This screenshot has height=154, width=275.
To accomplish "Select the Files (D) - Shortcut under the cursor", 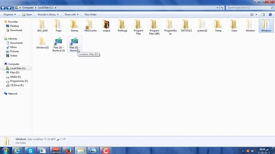I will (x=74, y=44).
